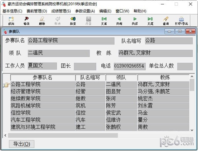Click the 领队 input field
This screenshot has width=198, height=151.
click(59, 53)
